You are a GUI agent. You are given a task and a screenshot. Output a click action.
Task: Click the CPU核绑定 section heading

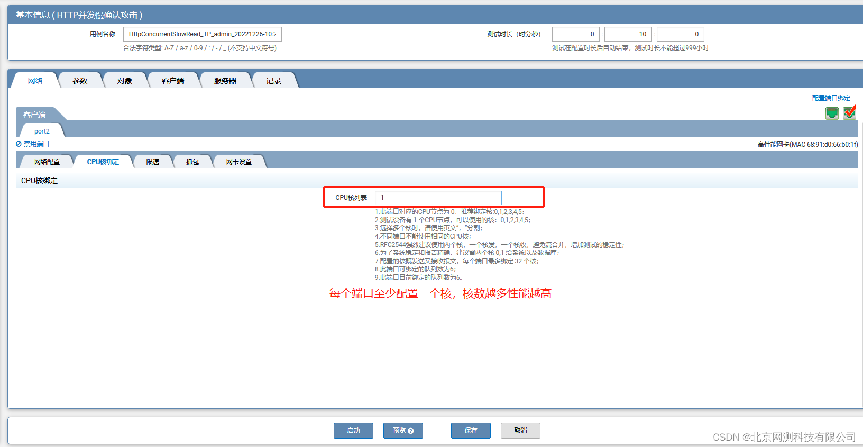pyautogui.click(x=40, y=180)
